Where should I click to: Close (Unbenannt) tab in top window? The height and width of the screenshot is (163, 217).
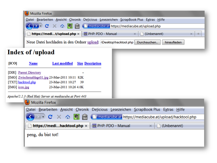[191, 34]
